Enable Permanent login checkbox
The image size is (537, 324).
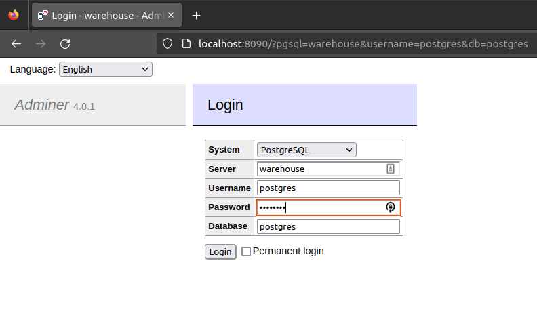click(x=246, y=251)
